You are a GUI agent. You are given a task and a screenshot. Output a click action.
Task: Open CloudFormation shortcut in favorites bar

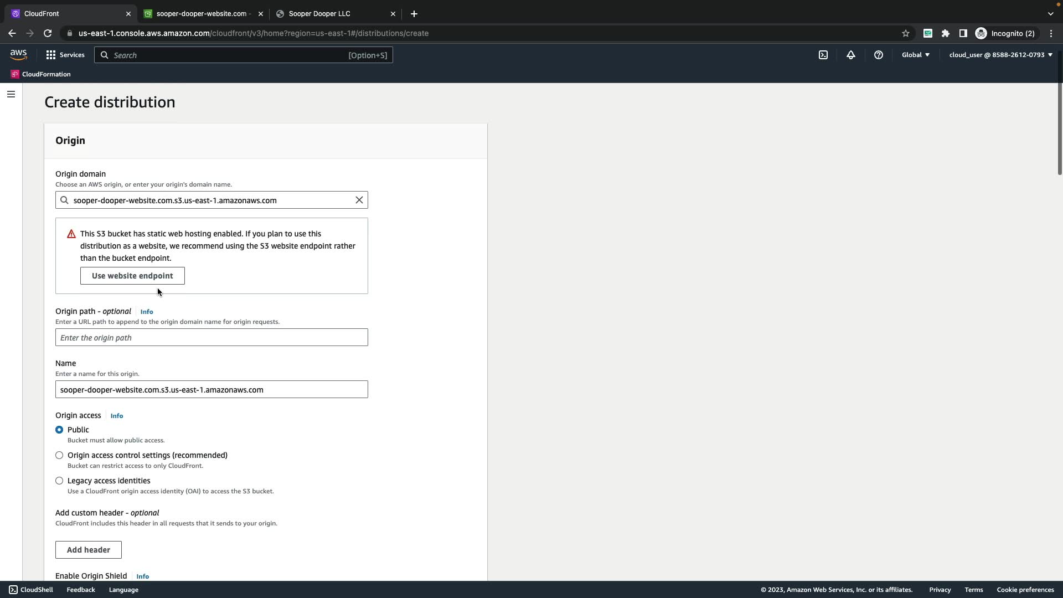(x=41, y=74)
